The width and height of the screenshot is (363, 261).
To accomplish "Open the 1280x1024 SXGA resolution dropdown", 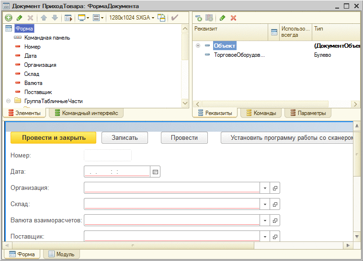I will (x=132, y=18).
